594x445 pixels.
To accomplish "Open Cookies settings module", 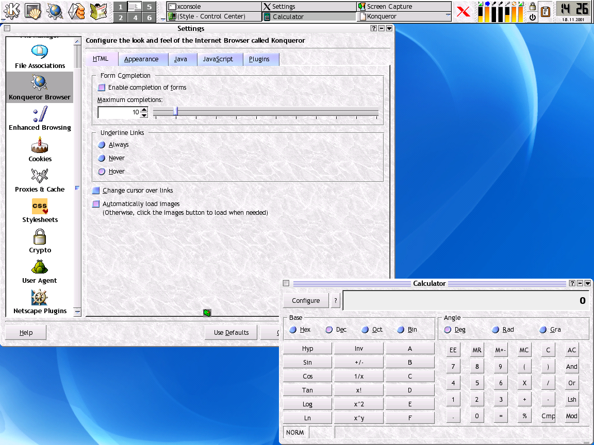I will point(40,149).
